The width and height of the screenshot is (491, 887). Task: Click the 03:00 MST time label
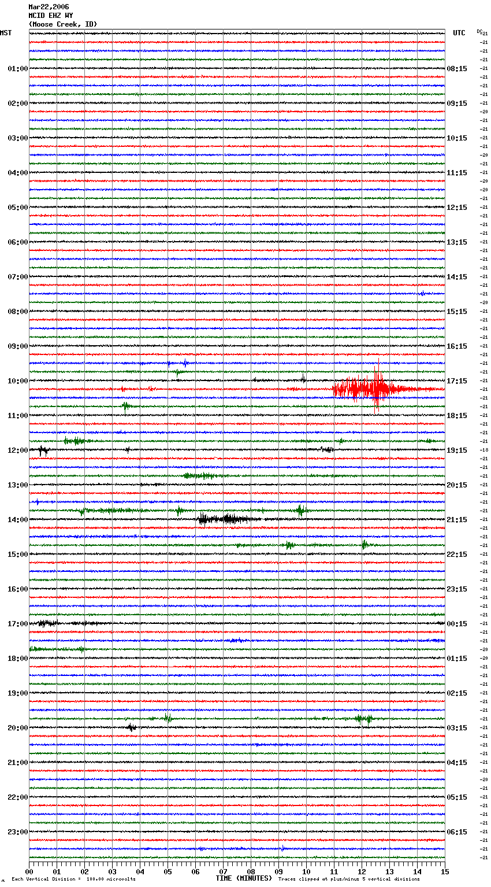tap(18, 138)
